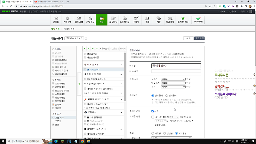This screenshot has height=144, width=256.
Task: Select the 꾸미기 decoration icon
Action: [x=136, y=20]
